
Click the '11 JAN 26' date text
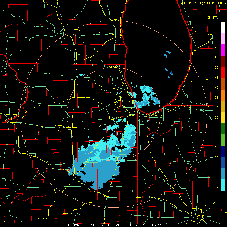[x=138, y=225]
